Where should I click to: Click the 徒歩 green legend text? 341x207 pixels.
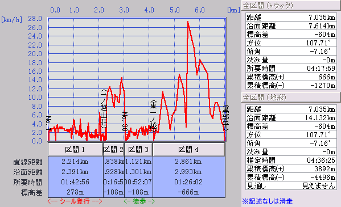pyautogui.click(x=139, y=201)
